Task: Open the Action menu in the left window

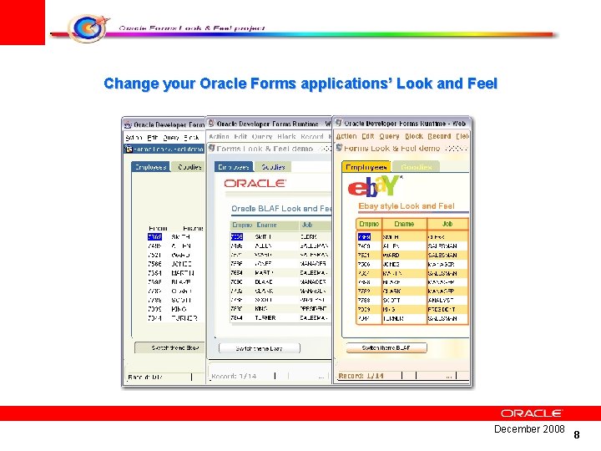Action: (134, 137)
